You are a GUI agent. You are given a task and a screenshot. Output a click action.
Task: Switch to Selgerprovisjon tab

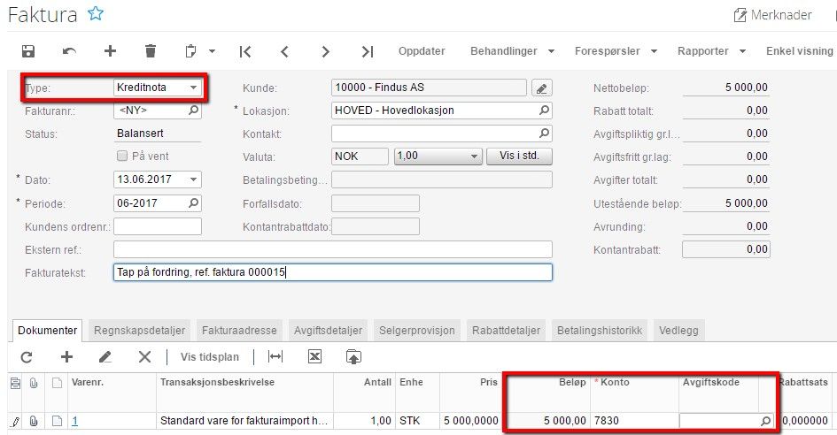coord(417,331)
